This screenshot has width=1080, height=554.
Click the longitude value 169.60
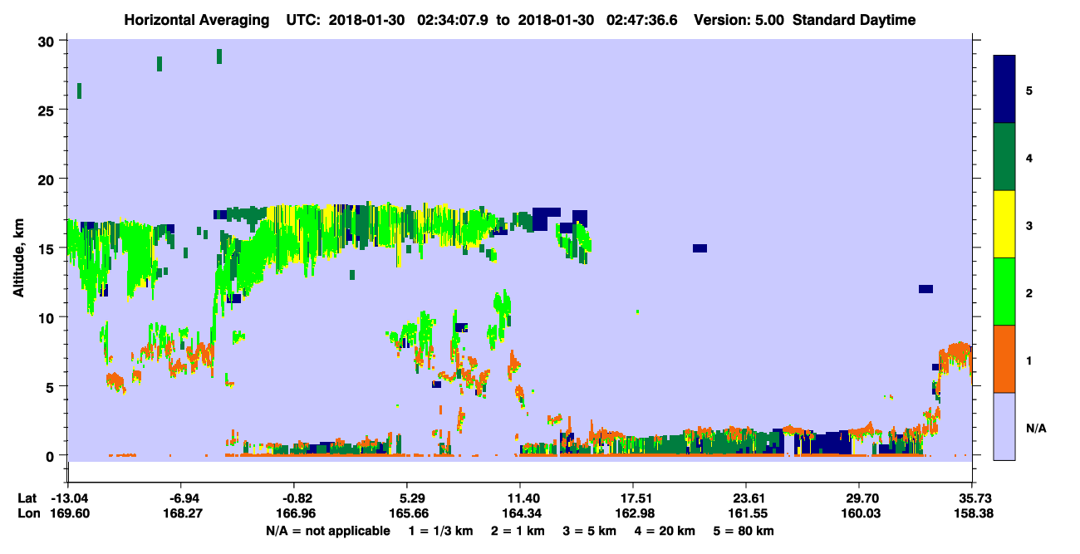click(68, 513)
